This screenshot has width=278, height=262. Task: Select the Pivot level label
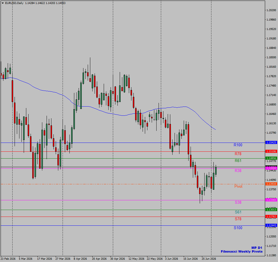(x=238, y=187)
